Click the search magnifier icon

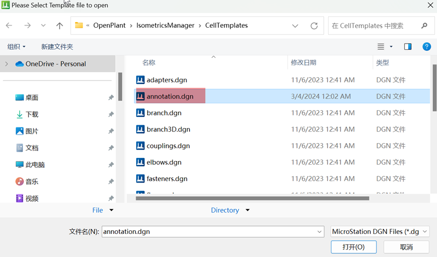[424, 26]
